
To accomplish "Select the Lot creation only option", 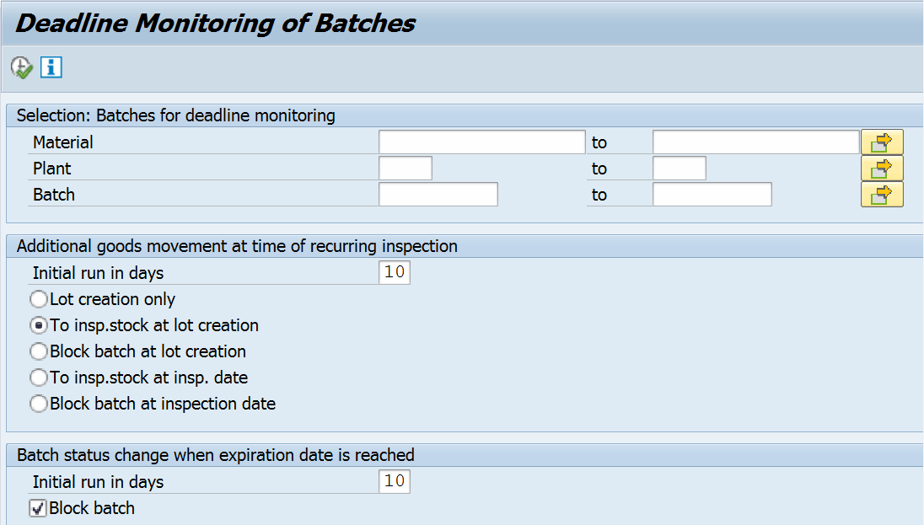I will point(39,298).
